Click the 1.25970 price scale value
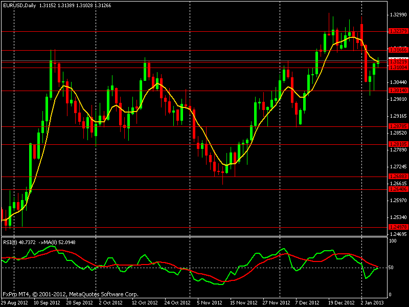 click(x=398, y=201)
